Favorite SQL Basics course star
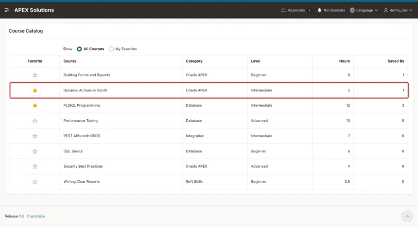This screenshot has width=418, height=227. pos(35,151)
